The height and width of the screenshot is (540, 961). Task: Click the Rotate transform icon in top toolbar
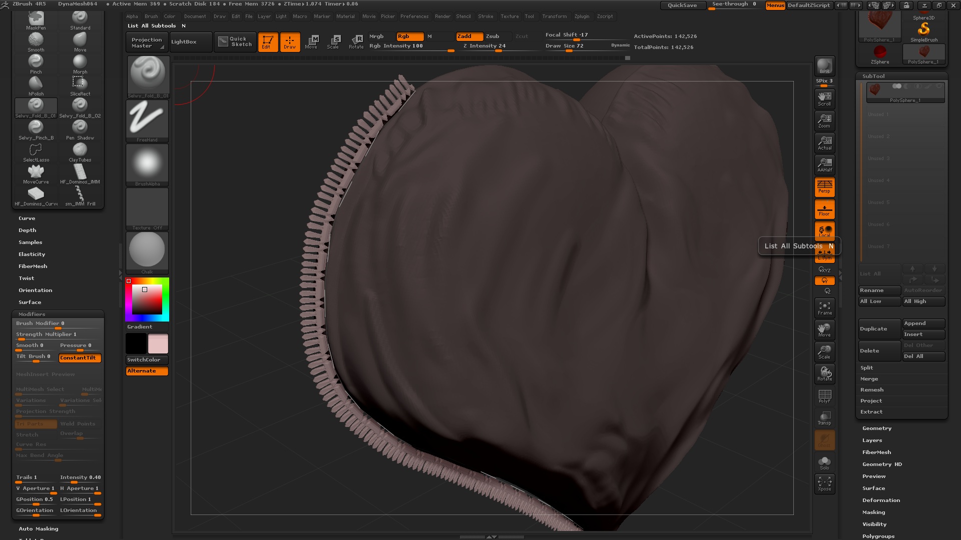click(x=356, y=42)
